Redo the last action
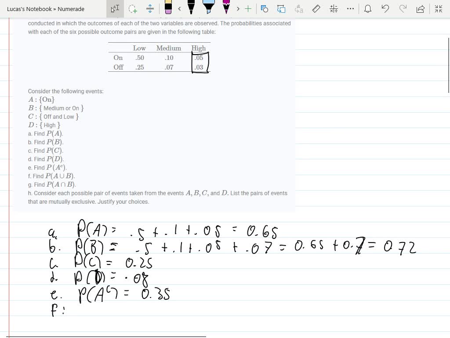Screen dimensions: 450x338 (x=403, y=9)
